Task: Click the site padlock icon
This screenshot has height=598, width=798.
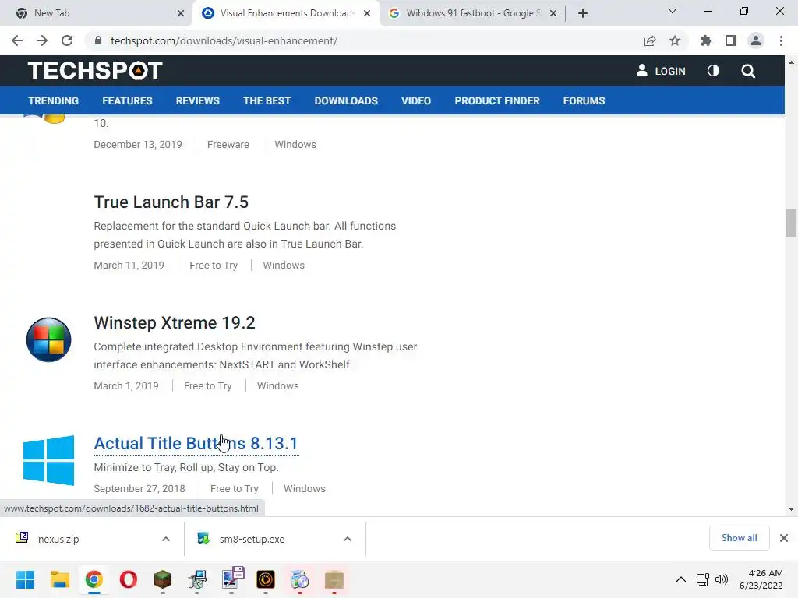Action: (98, 40)
